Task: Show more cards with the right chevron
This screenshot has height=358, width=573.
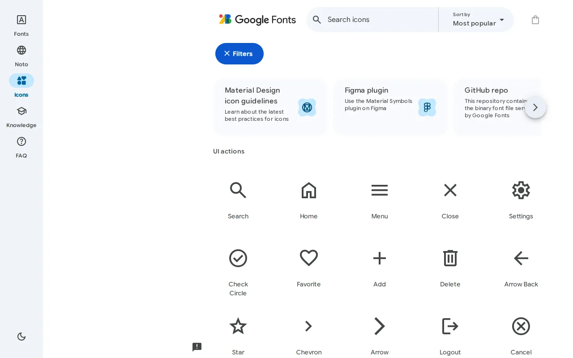Action: 535,107
